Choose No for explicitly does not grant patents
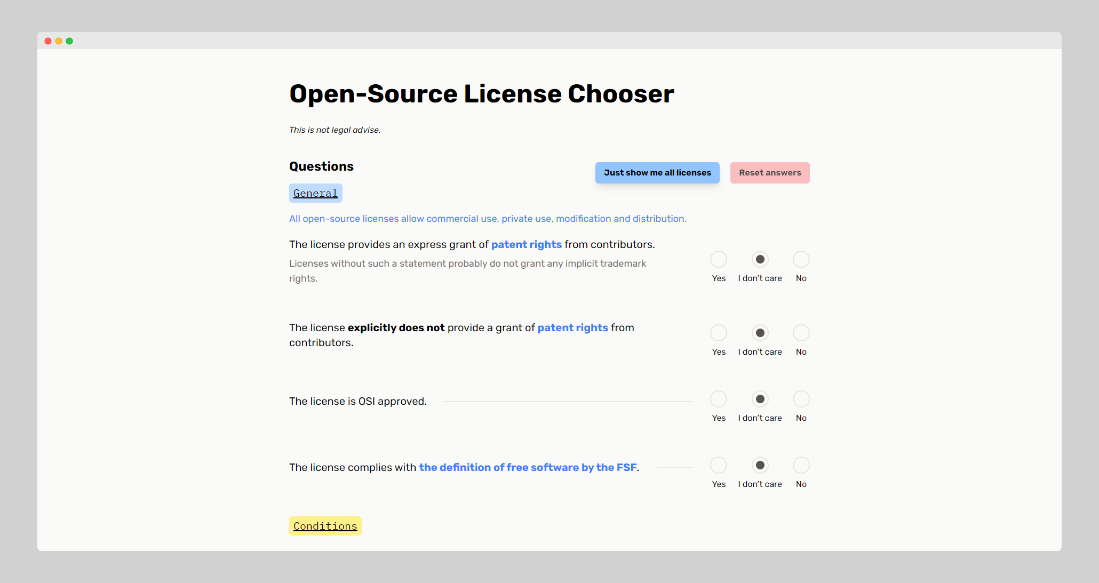The height and width of the screenshot is (583, 1099). pos(801,333)
